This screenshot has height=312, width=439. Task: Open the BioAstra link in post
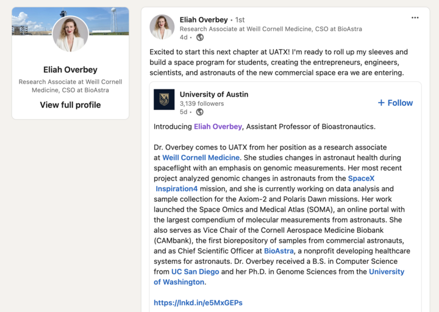click(x=279, y=251)
